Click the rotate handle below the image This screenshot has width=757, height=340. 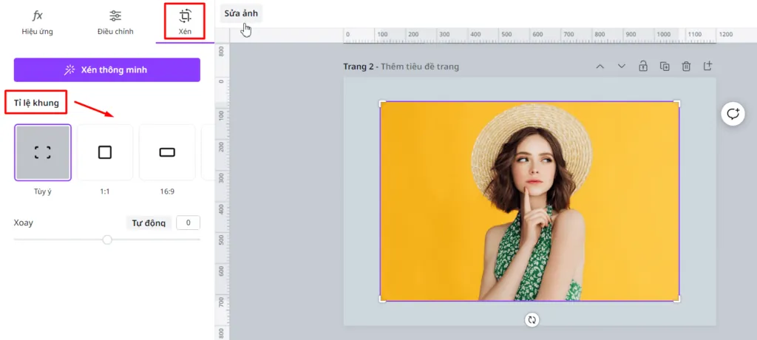tap(532, 319)
